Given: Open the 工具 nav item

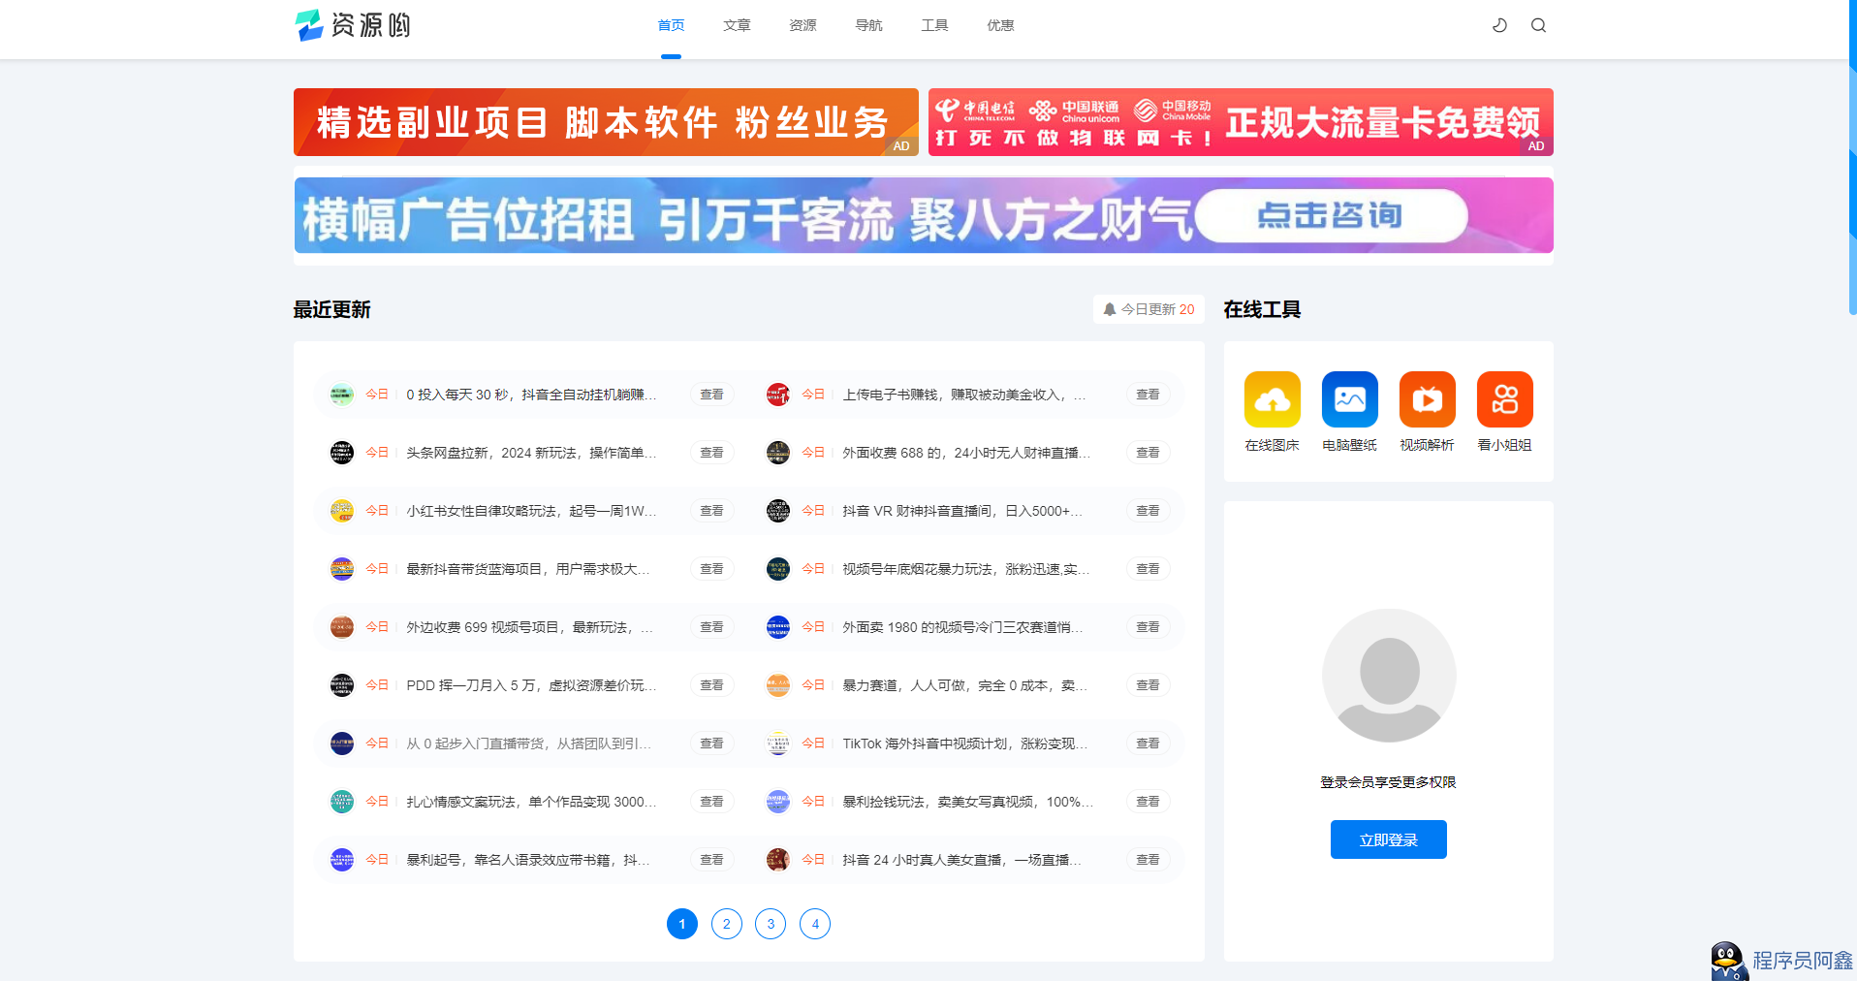Looking at the screenshot, I should tap(934, 25).
